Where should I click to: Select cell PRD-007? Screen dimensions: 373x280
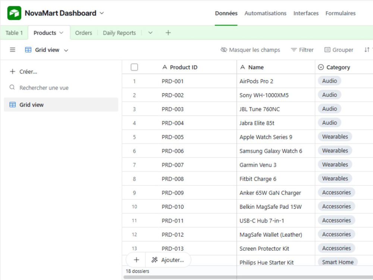197,165
